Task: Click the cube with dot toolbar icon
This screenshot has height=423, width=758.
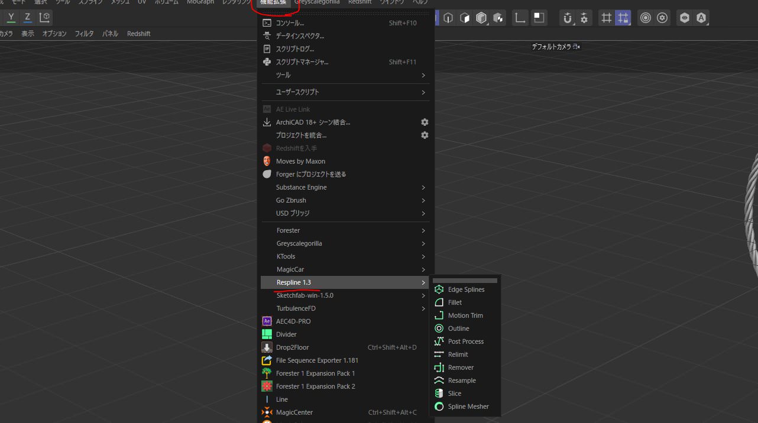Action: [498, 18]
